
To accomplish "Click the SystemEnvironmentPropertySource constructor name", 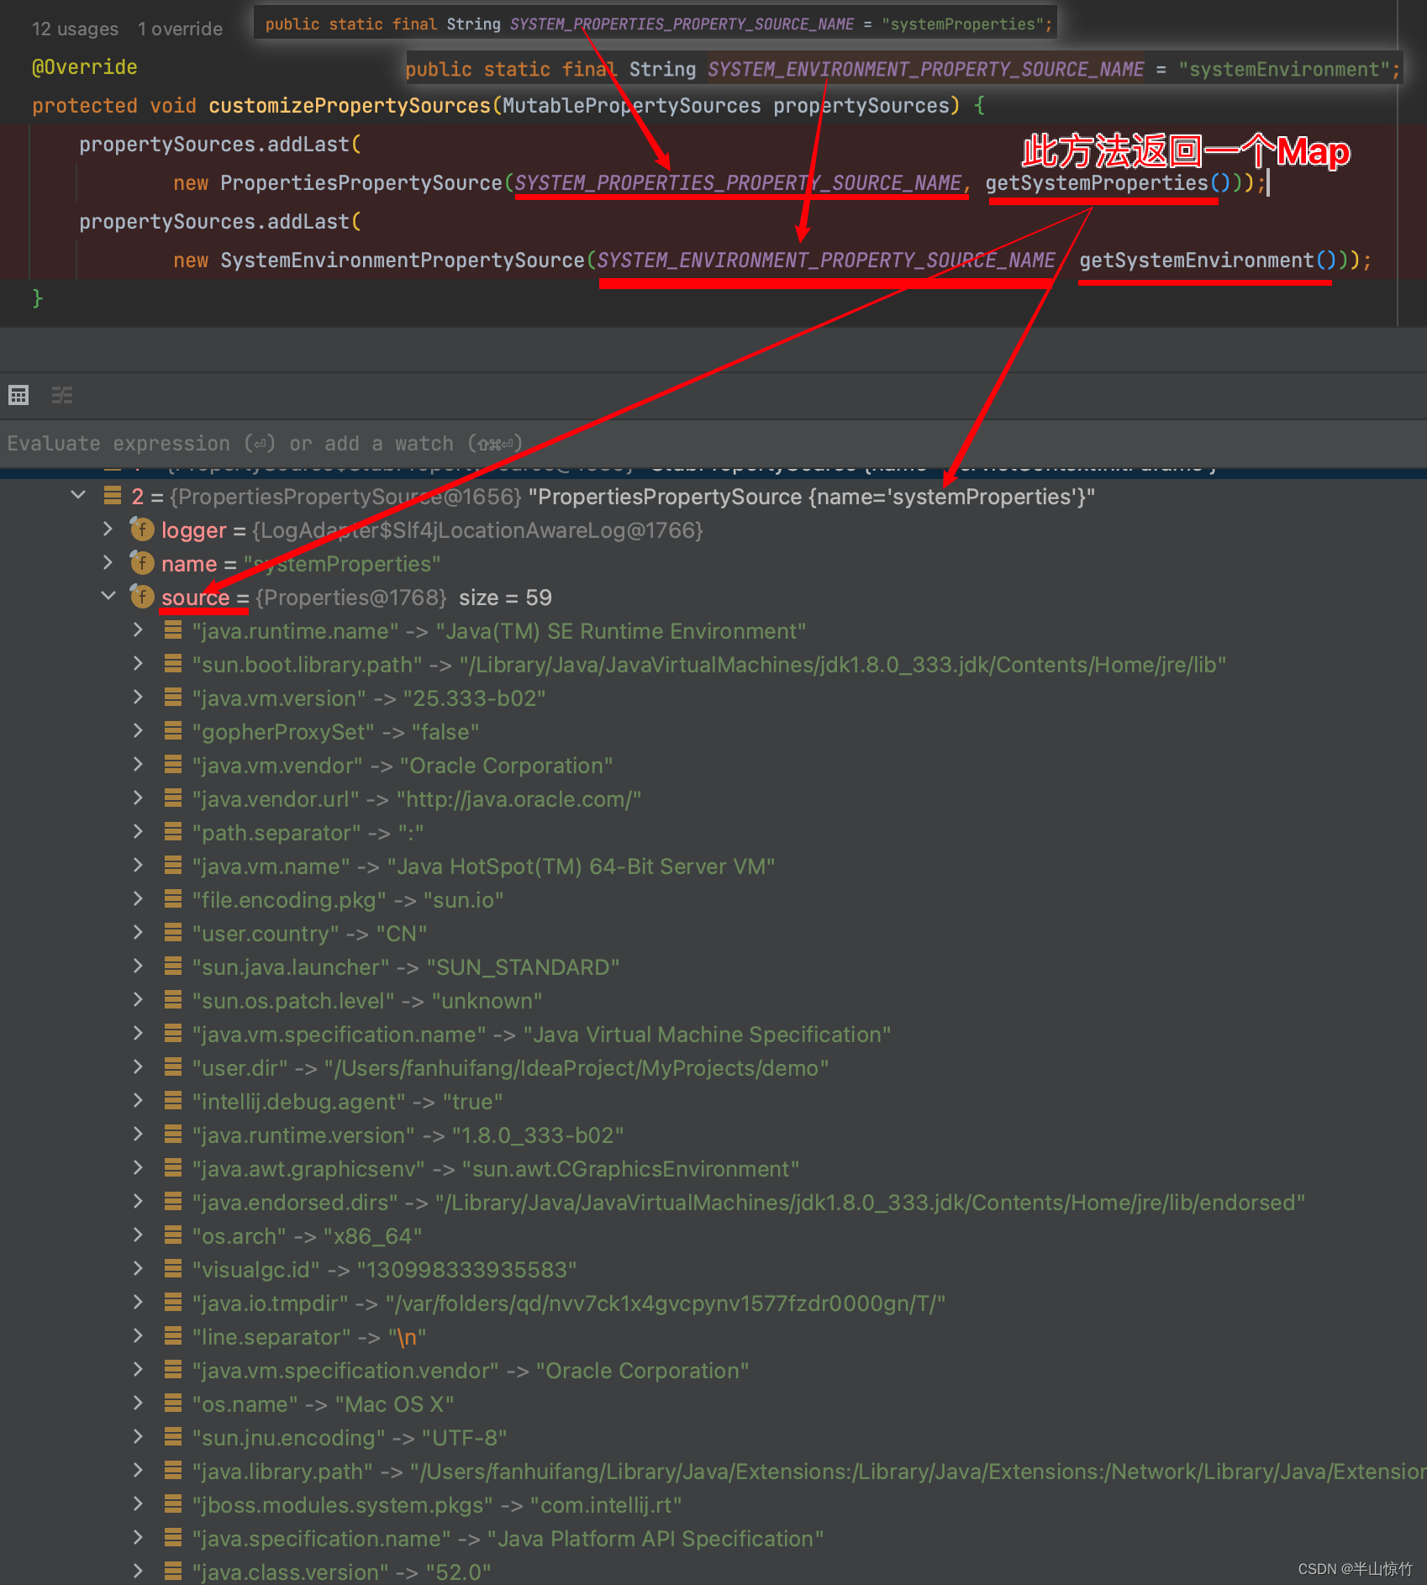I will (x=403, y=261).
